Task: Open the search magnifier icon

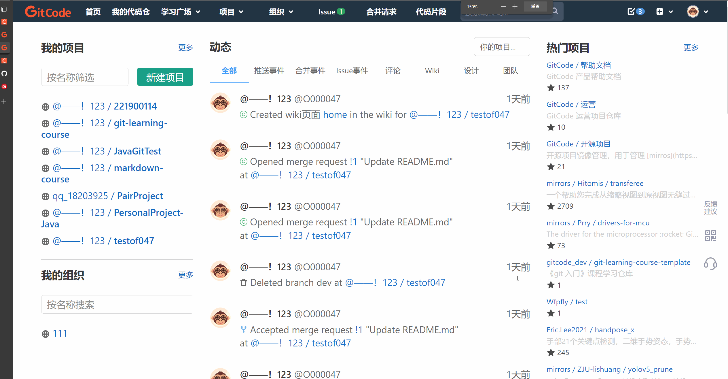Action: click(555, 11)
